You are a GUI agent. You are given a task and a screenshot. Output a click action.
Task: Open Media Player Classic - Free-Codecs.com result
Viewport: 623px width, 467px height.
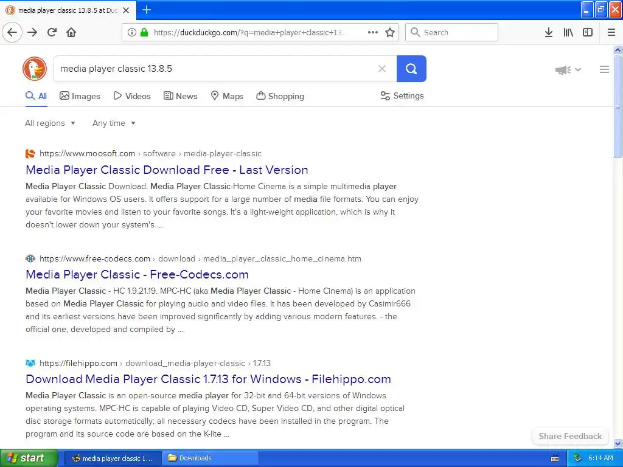[x=137, y=274]
